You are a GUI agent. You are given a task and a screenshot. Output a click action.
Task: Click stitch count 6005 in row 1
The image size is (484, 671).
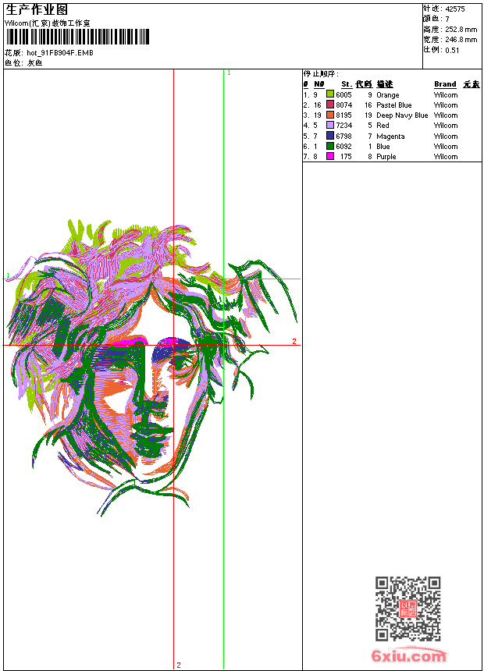[343, 94]
